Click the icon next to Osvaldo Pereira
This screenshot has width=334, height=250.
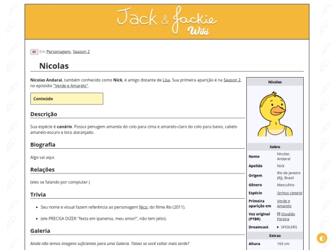[278, 214]
